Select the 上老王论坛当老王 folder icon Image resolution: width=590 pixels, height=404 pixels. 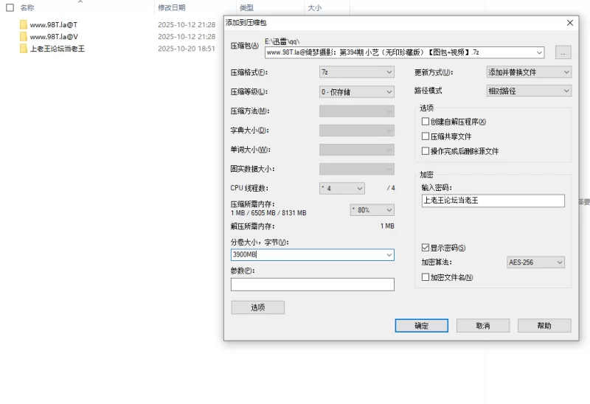(24, 49)
